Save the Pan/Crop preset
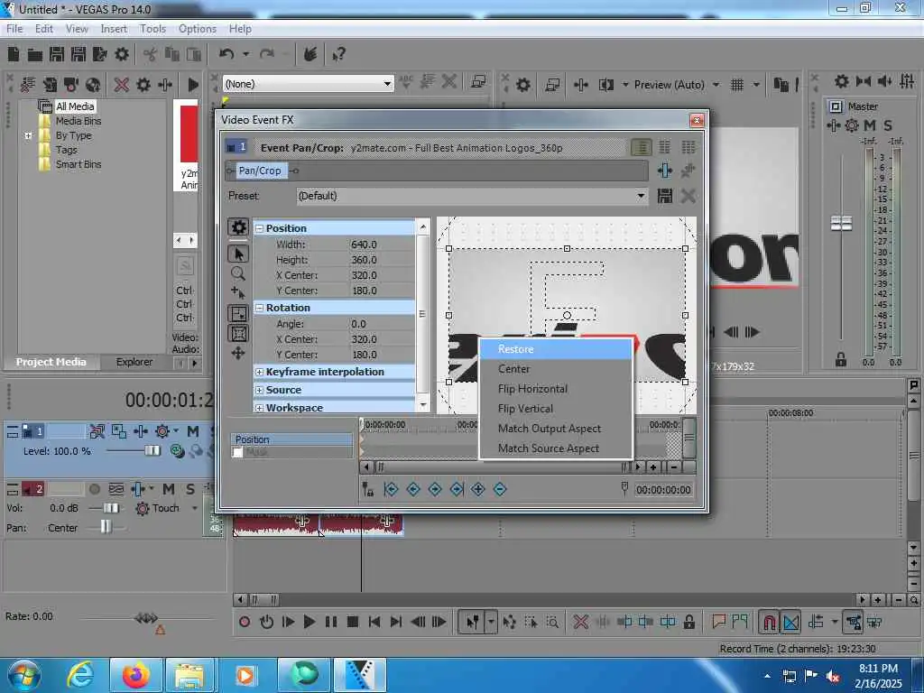 pyautogui.click(x=665, y=196)
